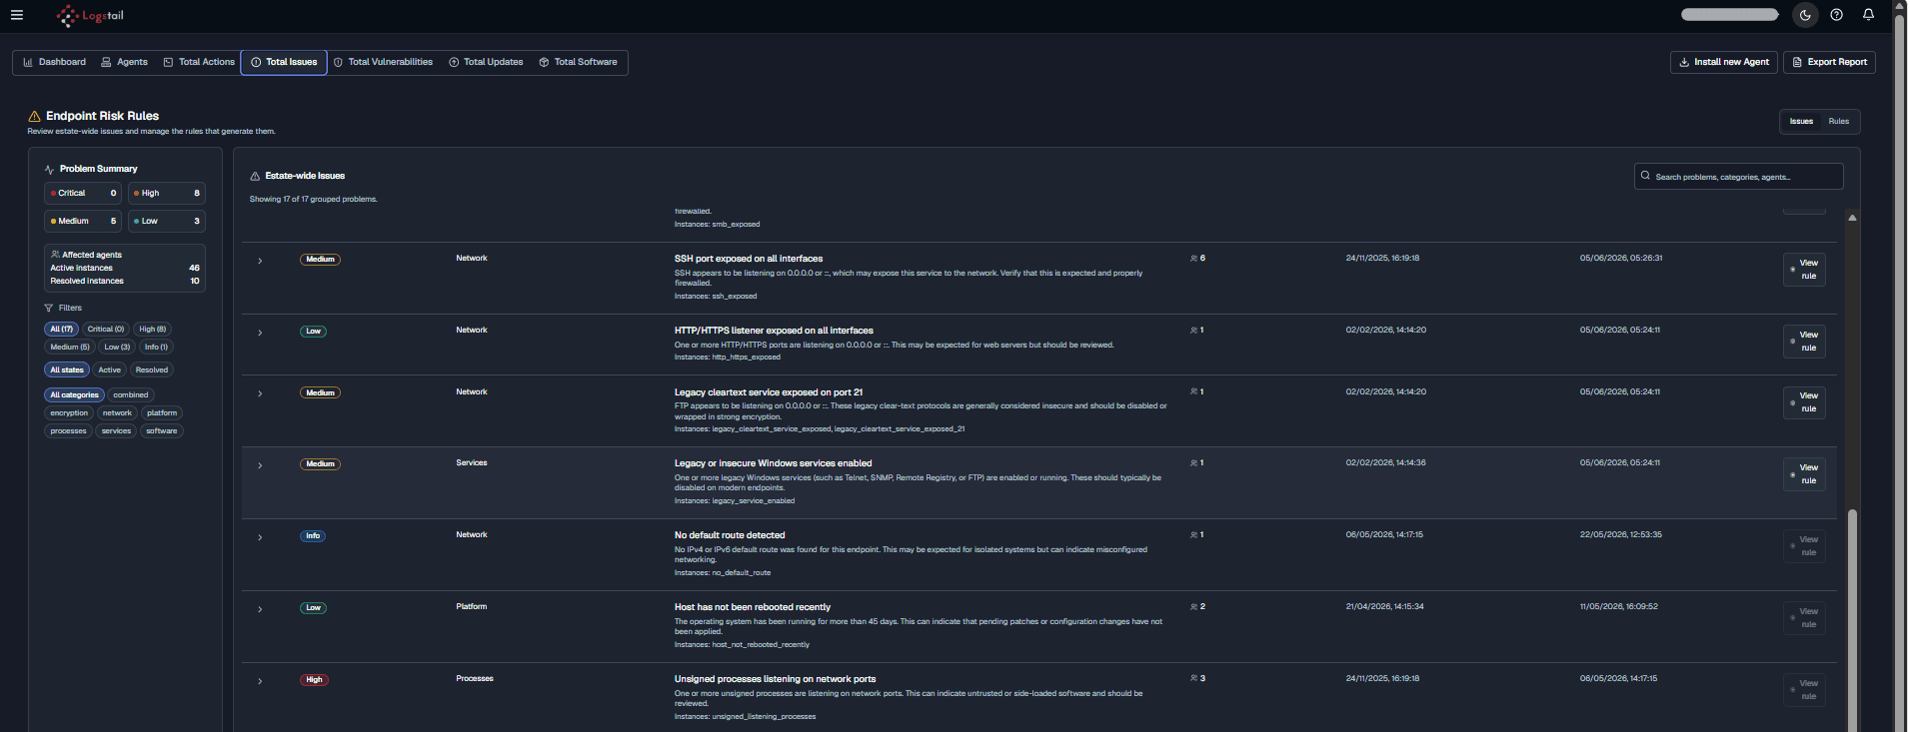The width and height of the screenshot is (1910, 732).
Task: Switch view to Rules toggle
Action: pyautogui.click(x=1838, y=121)
